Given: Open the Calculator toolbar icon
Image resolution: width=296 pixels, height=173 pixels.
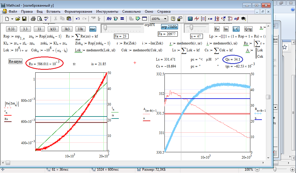Looking at the screenshot, I should tap(190, 19).
